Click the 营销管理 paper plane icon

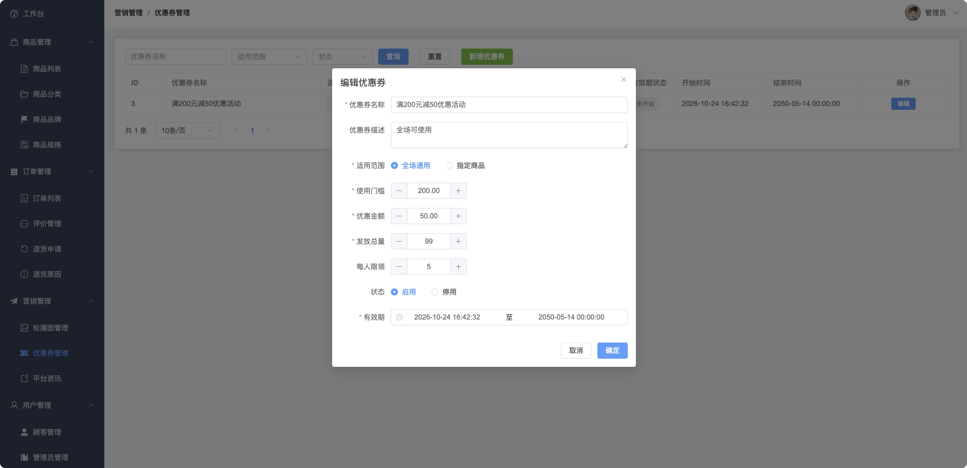(x=14, y=301)
